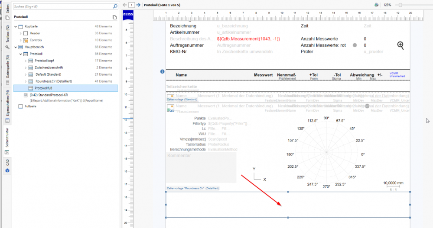
Task: Expand the Roundness.Cir (Detailliert) node
Action: tap(26, 81)
